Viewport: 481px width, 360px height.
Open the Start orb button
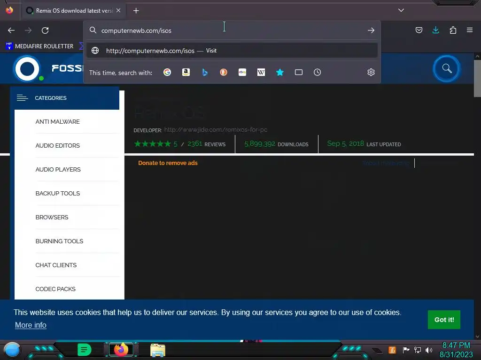tap(12, 350)
